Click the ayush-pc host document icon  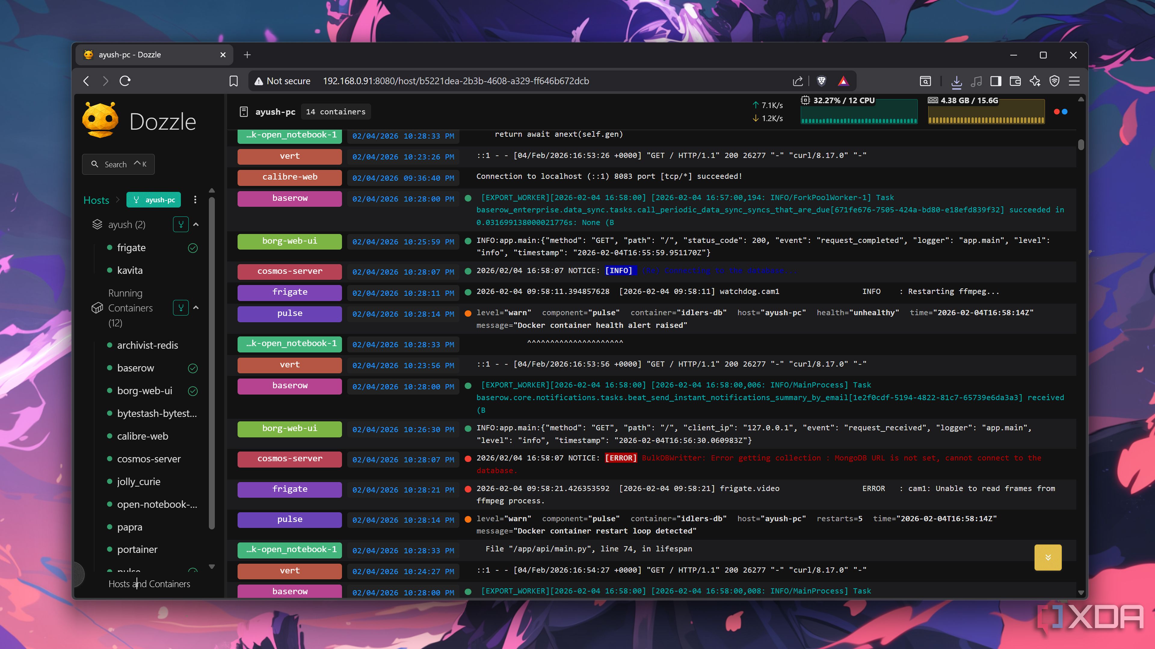243,112
